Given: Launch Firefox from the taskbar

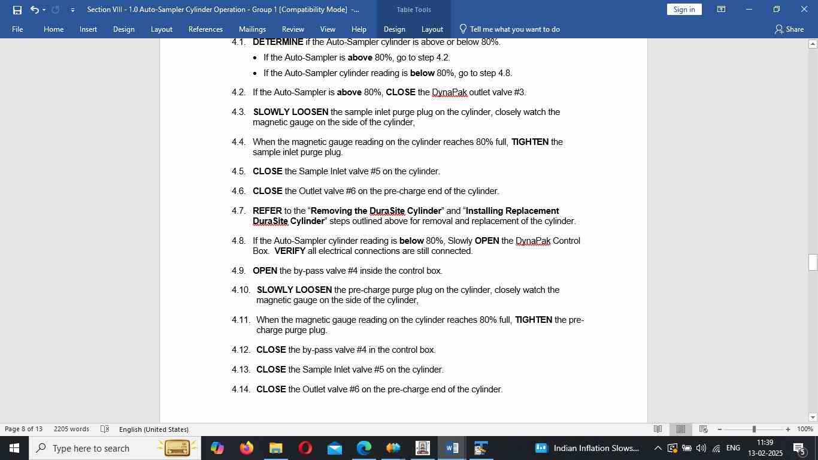Looking at the screenshot, I should 246,448.
